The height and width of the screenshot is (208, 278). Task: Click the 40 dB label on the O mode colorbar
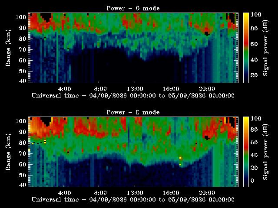tap(254, 59)
